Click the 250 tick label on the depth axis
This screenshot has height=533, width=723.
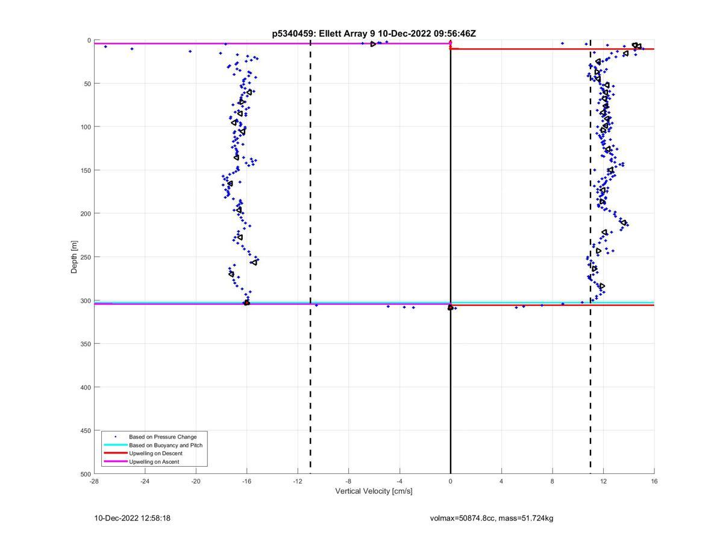click(x=85, y=257)
